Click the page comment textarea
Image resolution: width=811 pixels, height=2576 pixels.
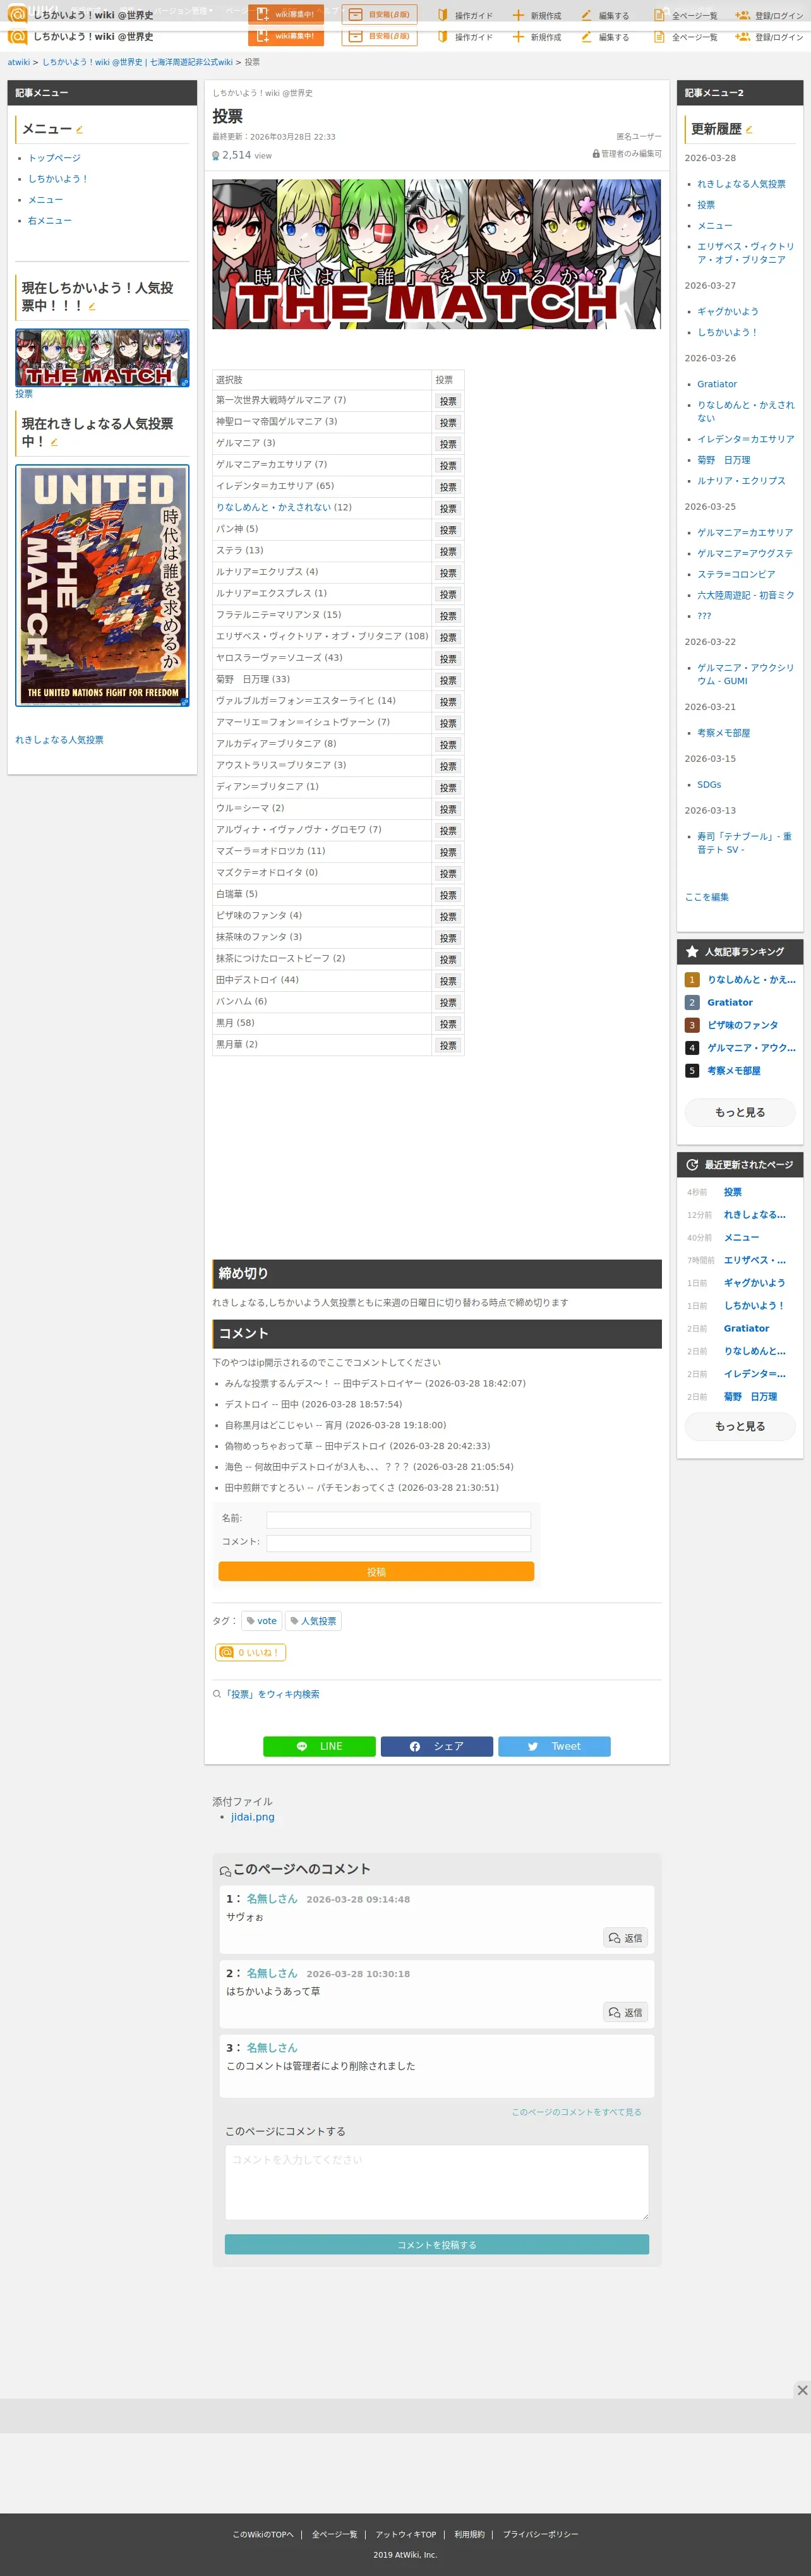[x=437, y=2183]
